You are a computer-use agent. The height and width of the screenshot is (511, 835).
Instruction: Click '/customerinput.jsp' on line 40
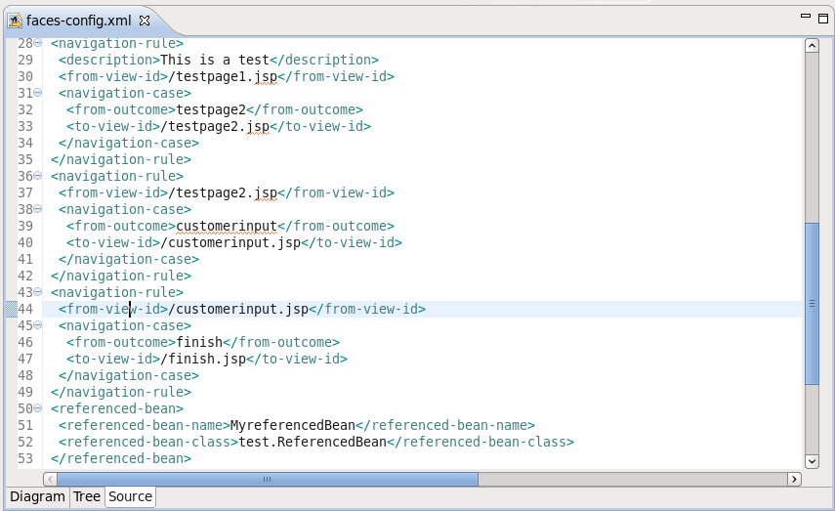[x=230, y=242]
